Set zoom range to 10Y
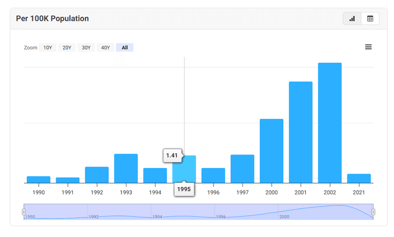Screen dimensions: 394x237 coord(48,48)
